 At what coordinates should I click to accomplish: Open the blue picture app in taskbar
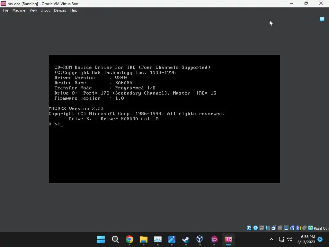tap(172, 239)
